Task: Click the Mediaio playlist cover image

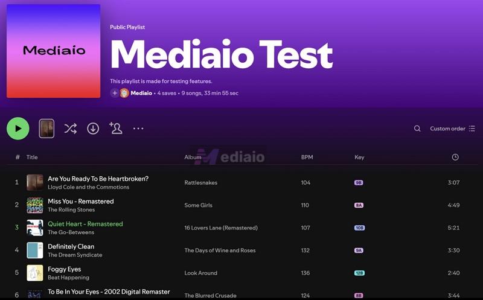Action: (x=53, y=51)
